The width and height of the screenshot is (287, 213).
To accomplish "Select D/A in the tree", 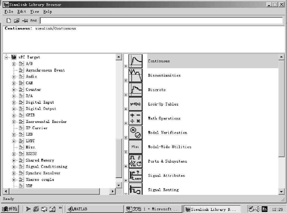I will click(29, 96).
